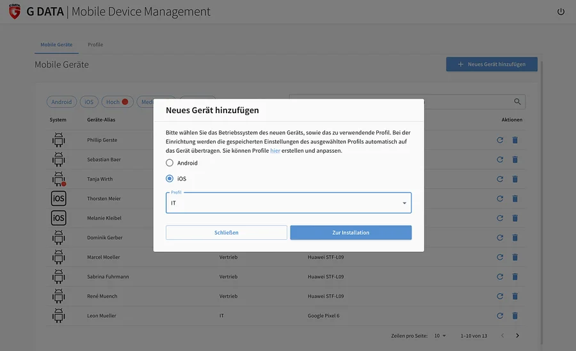Click System column header
Image resolution: width=576 pixels, height=351 pixels.
pos(58,120)
